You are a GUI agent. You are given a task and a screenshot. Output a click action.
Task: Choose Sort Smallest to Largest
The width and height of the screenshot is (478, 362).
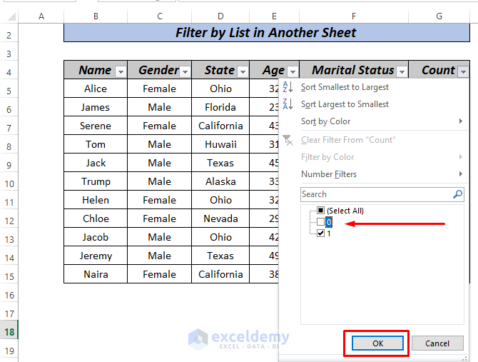tap(345, 87)
